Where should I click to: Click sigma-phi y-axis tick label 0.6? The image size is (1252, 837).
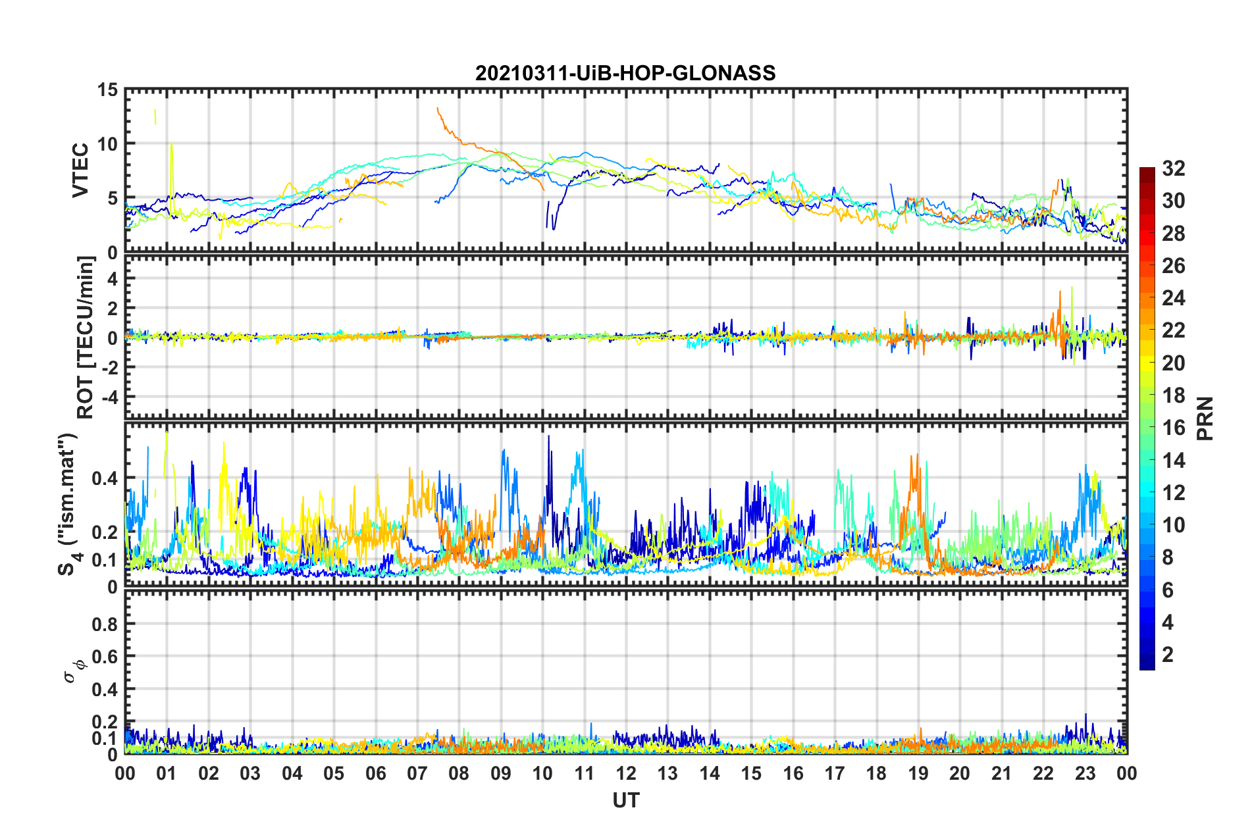pos(105,657)
